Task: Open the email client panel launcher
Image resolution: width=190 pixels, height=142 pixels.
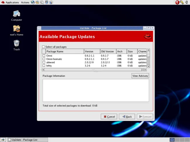Action: click(37, 2)
